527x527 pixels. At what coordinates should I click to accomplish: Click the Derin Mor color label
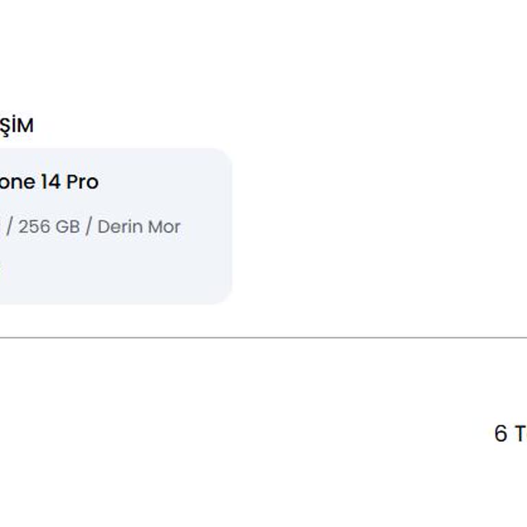[x=139, y=226]
